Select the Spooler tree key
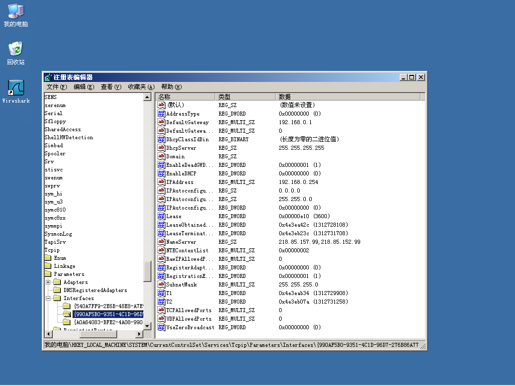This screenshot has width=515, height=386. (x=55, y=153)
